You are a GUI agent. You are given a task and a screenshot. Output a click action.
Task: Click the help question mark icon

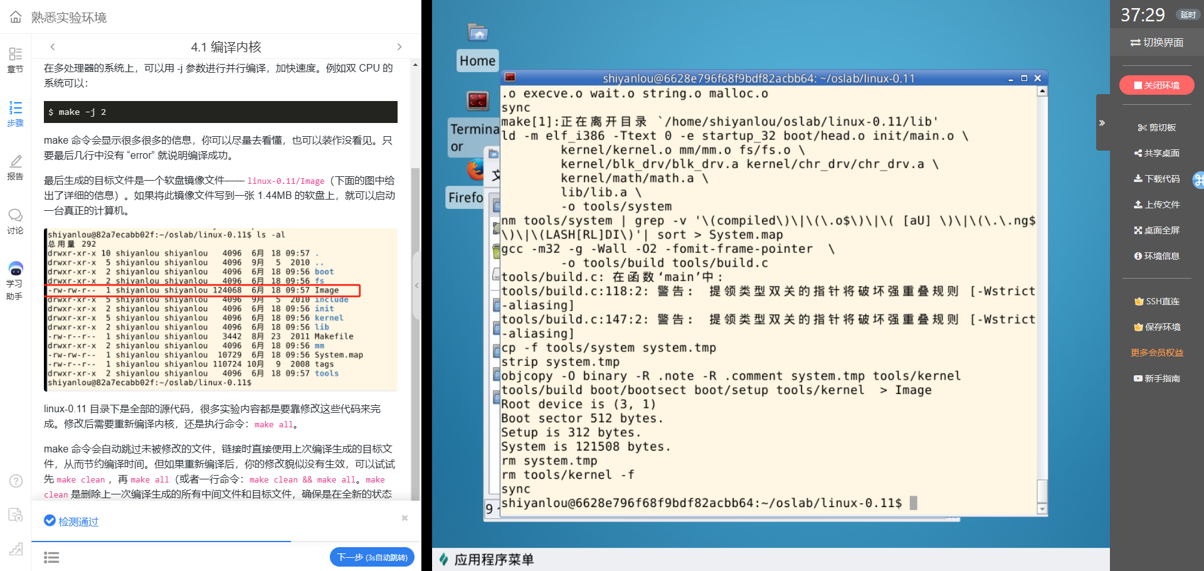coord(16,481)
